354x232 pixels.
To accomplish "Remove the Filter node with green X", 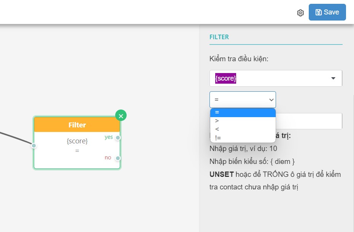I will 121,116.
